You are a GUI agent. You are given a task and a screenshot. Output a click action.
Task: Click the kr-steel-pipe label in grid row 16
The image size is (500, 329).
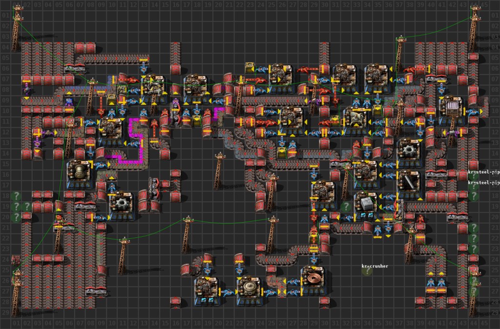tap(483, 172)
